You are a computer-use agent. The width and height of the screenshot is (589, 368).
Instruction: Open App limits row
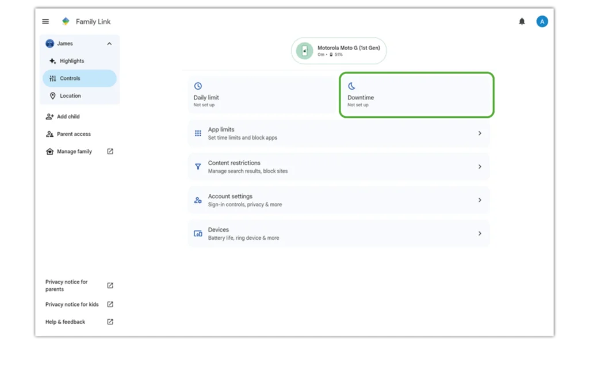(x=338, y=133)
